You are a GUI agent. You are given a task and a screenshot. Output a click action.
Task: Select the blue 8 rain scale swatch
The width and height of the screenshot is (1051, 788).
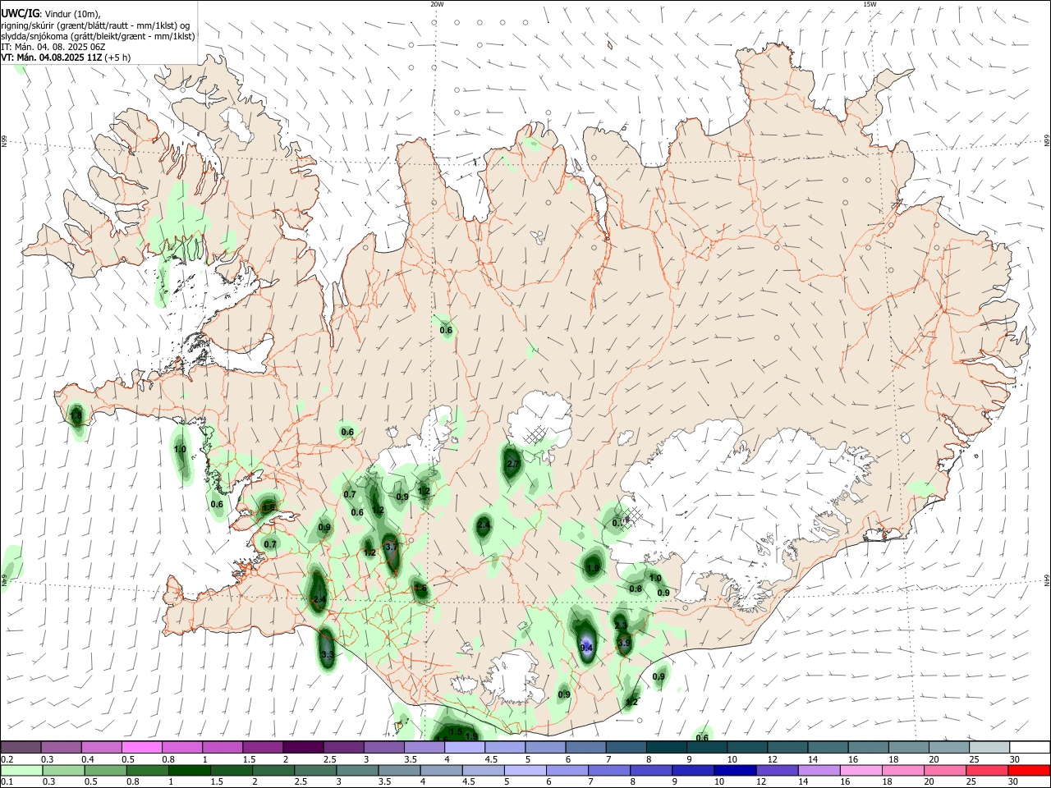pos(650,770)
